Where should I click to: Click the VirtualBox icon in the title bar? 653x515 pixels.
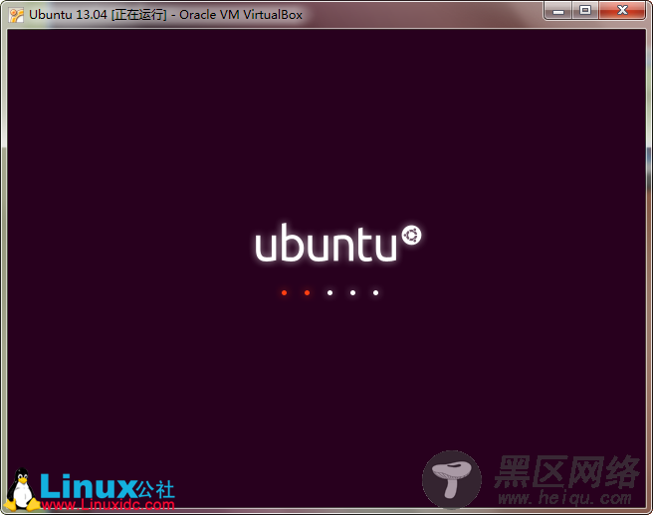(16, 15)
